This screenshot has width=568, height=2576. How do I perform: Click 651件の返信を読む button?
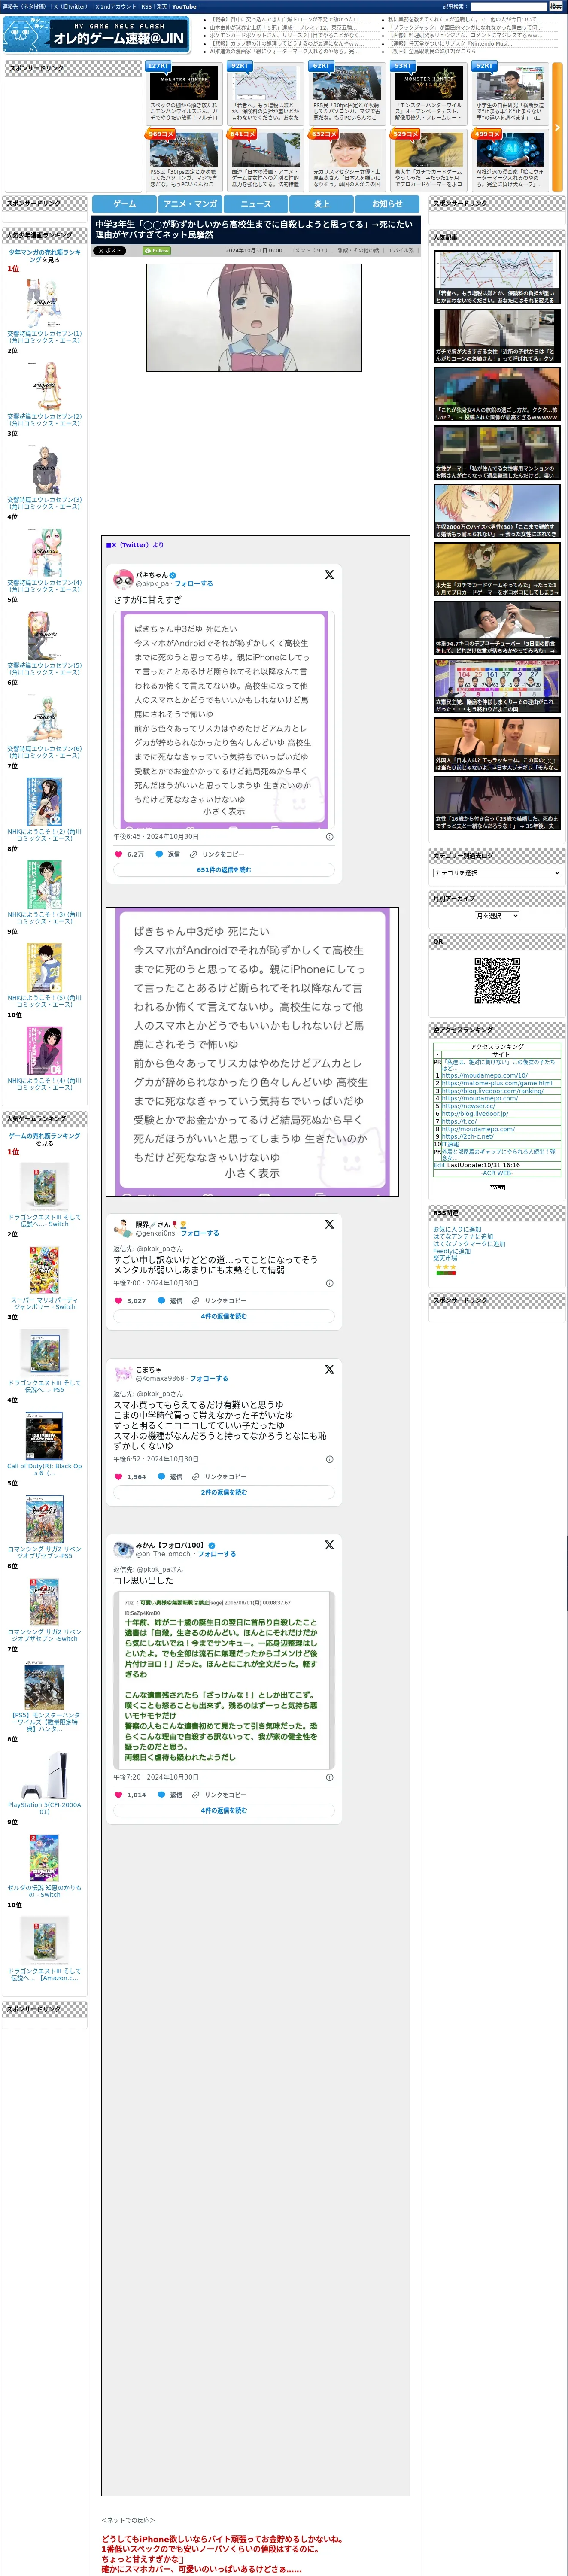[224, 870]
